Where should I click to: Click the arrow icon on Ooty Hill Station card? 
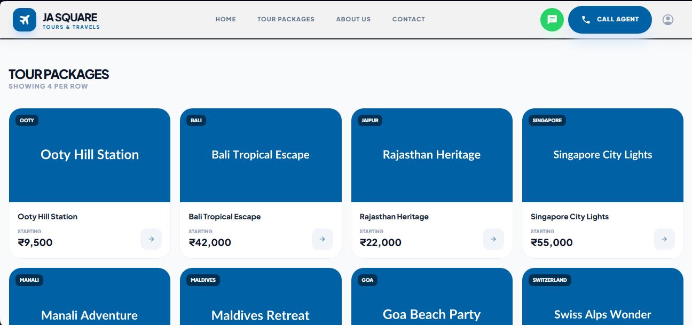(x=151, y=239)
